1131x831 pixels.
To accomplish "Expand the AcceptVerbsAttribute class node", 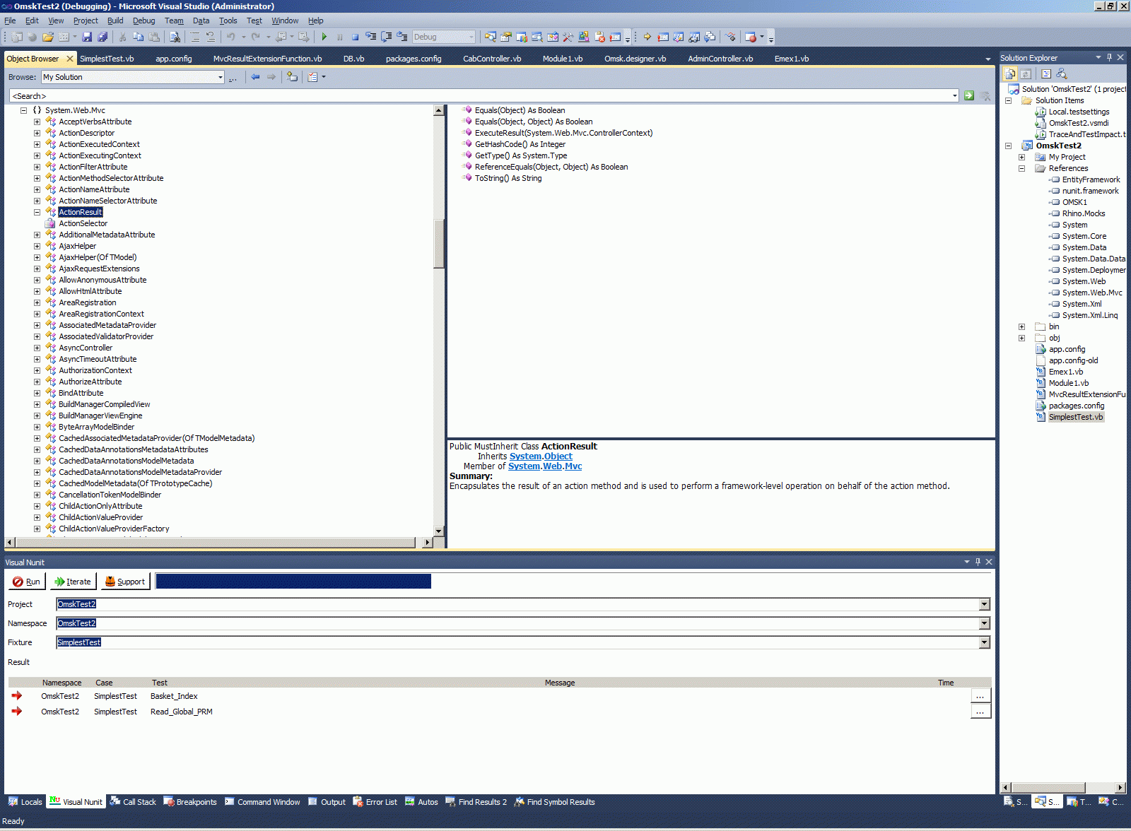I will point(37,122).
